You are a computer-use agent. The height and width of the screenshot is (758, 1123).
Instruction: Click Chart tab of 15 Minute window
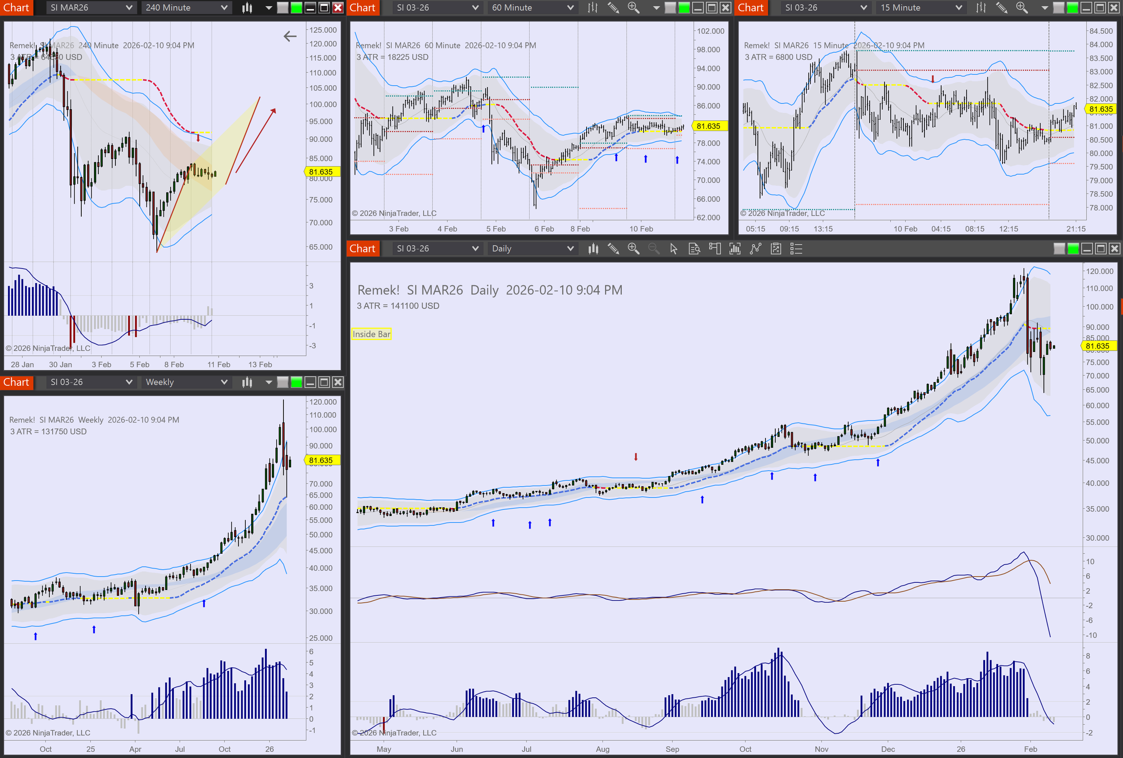pos(751,8)
